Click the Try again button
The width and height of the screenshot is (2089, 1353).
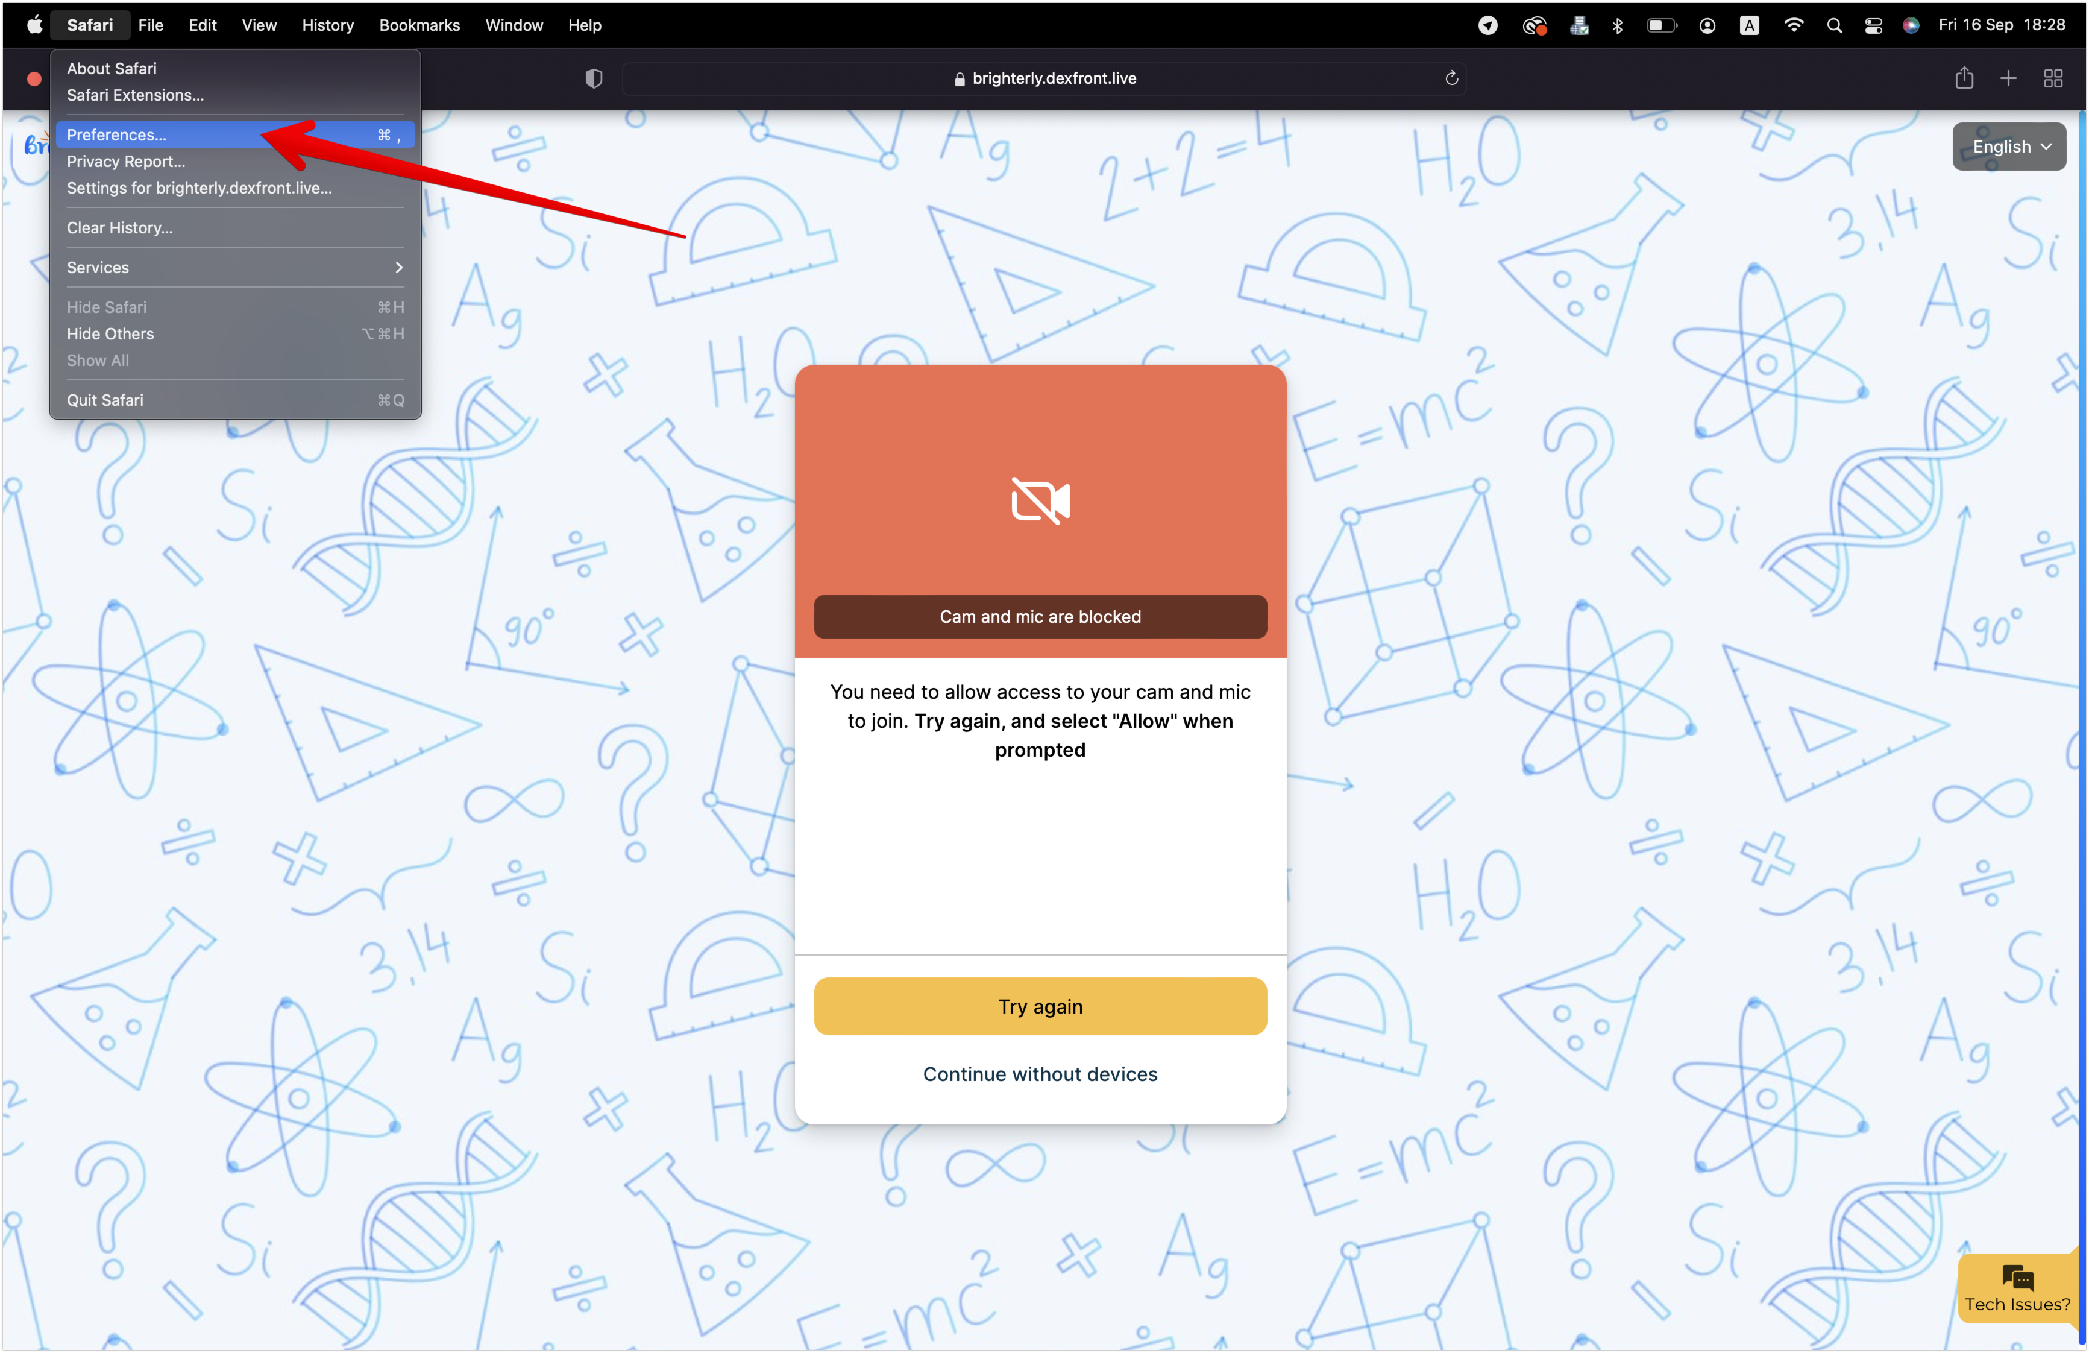click(1040, 1006)
